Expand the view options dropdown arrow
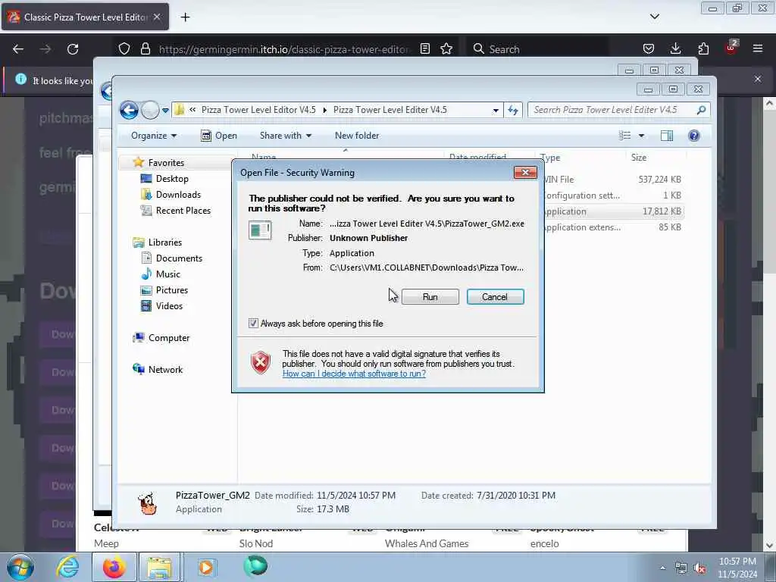Screen dimensions: 776x582 (641, 136)
